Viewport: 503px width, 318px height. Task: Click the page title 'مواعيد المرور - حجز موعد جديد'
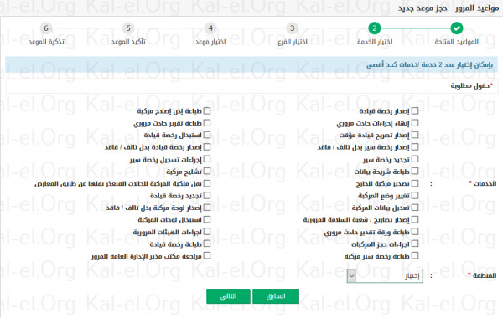449,8
